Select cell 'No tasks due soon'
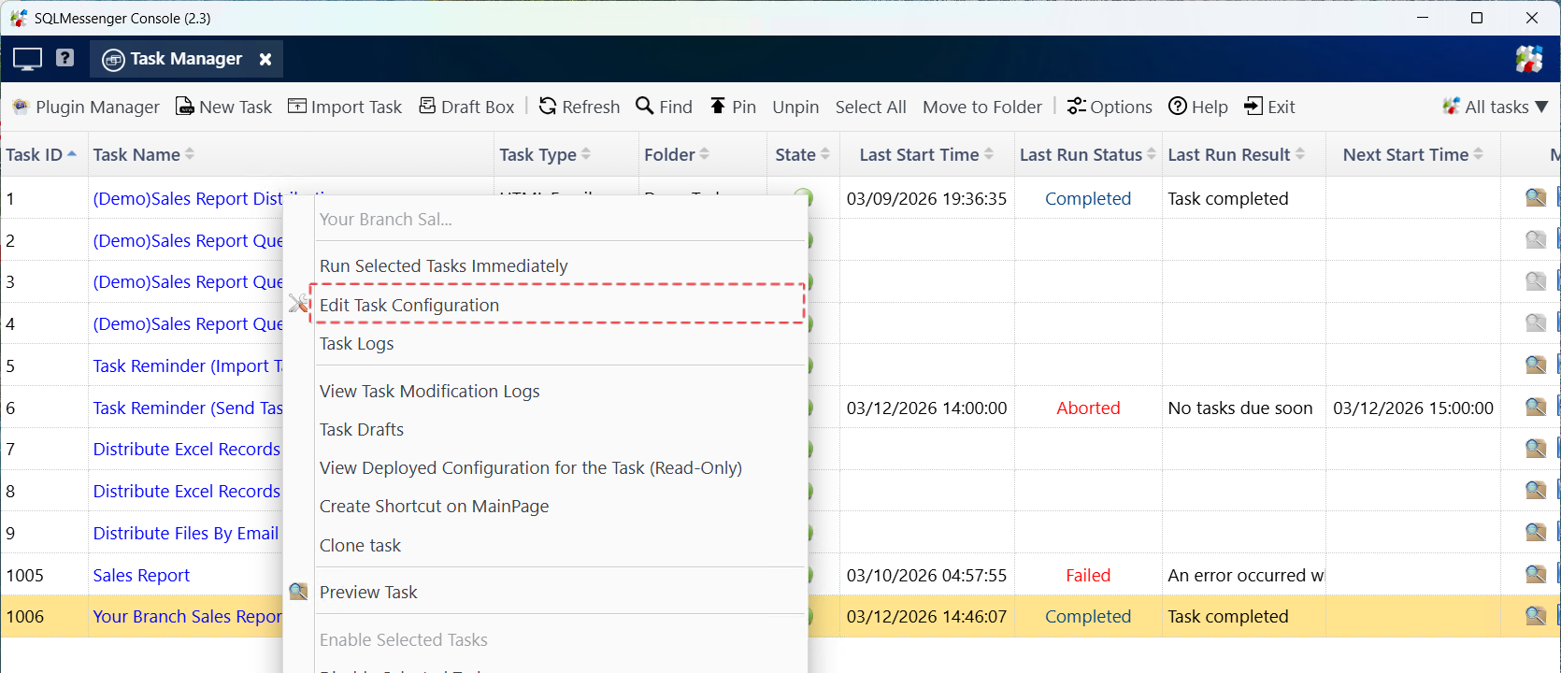The image size is (1561, 673). (x=1240, y=408)
